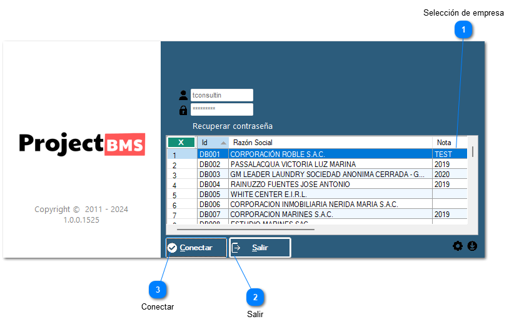The image size is (514, 329).
Task: Click the 2020 note cell
Action: 450,174
